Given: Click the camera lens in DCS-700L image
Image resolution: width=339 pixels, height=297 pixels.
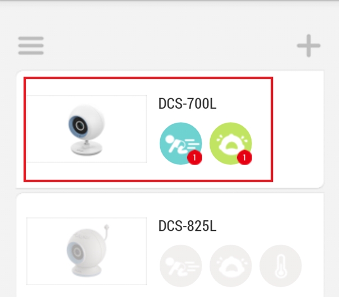Looking at the screenshot, I should click(x=79, y=126).
